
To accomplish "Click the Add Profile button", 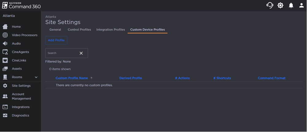I will (x=56, y=40).
